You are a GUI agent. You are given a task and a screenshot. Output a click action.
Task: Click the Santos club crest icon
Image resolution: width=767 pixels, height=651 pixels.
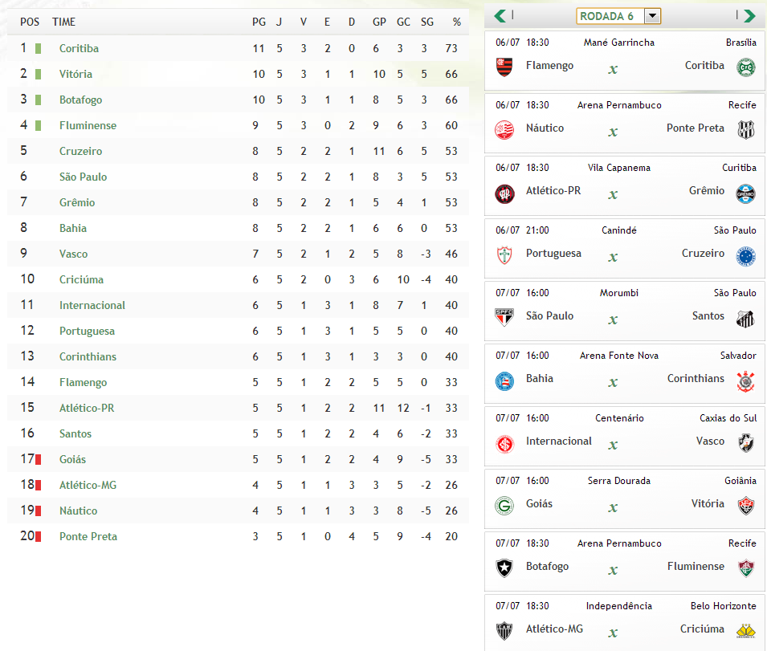[746, 318]
